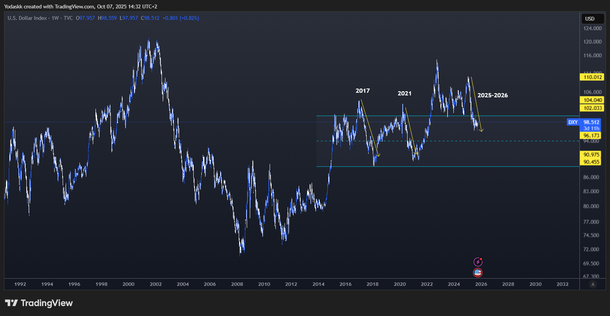The image size is (610, 316).
Task: Click the 2026 label on time axis
Action: [x=481, y=284]
